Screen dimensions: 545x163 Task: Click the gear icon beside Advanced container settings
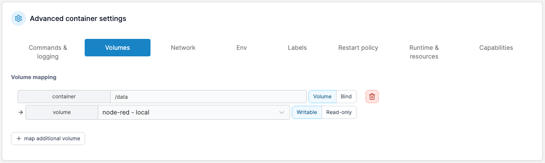pos(18,18)
